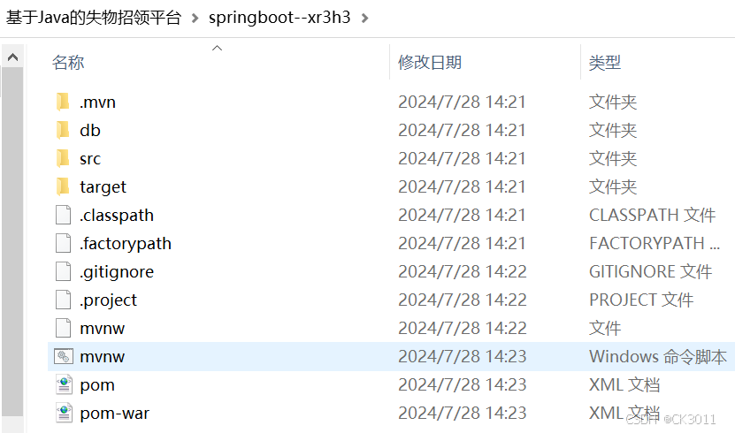This screenshot has width=735, height=433.
Task: Click the src folder icon
Action: tap(62, 158)
